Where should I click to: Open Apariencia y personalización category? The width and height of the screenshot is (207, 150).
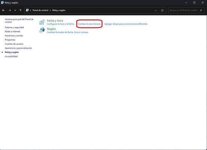point(18,48)
